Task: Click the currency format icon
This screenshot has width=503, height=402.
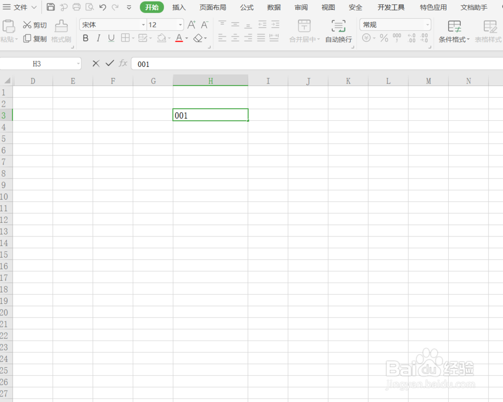Action: tap(366, 38)
